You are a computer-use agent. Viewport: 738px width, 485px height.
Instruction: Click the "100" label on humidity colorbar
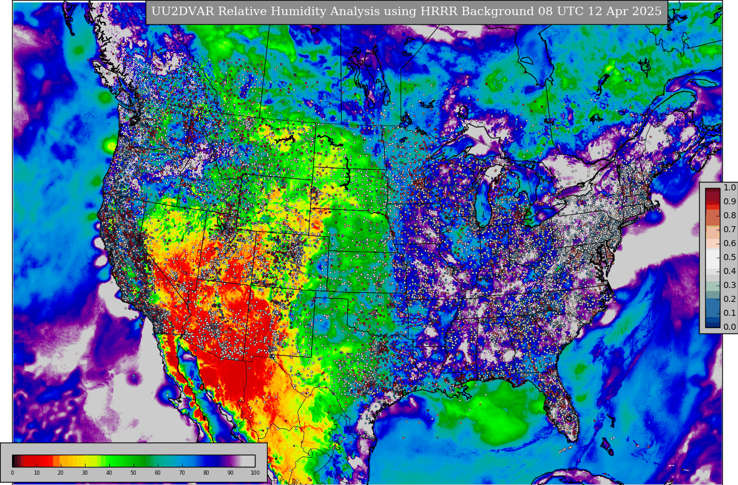pos(255,473)
